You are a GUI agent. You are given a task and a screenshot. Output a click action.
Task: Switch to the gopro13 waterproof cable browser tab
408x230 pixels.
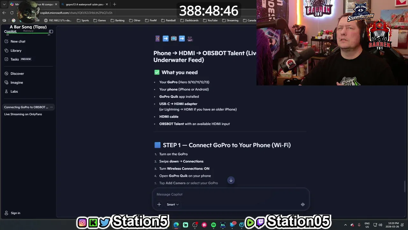(x=85, y=4)
